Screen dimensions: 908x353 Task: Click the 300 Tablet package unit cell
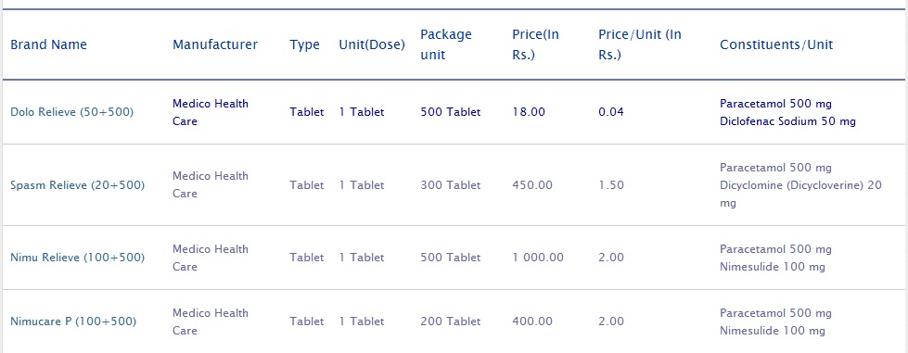(451, 185)
